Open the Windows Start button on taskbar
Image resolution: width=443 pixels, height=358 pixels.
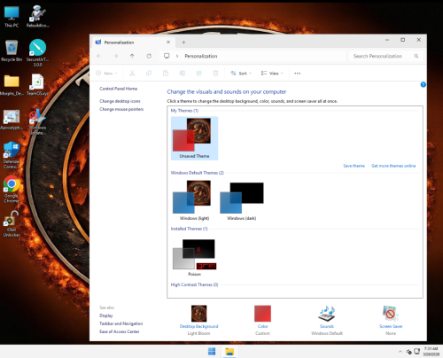(212, 352)
